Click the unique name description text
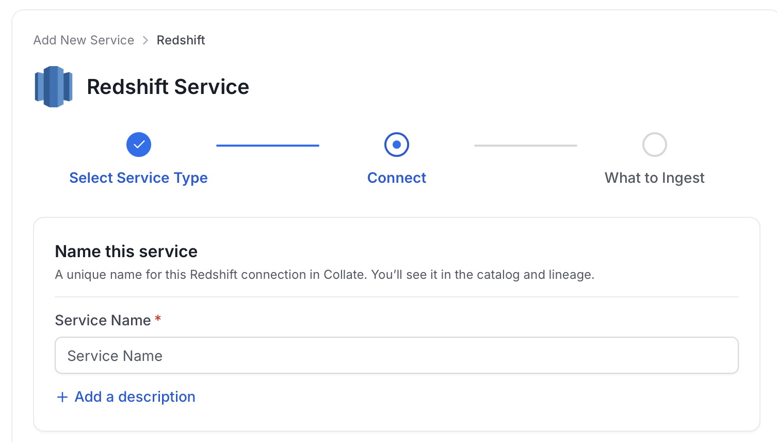The image size is (777, 442). [325, 275]
